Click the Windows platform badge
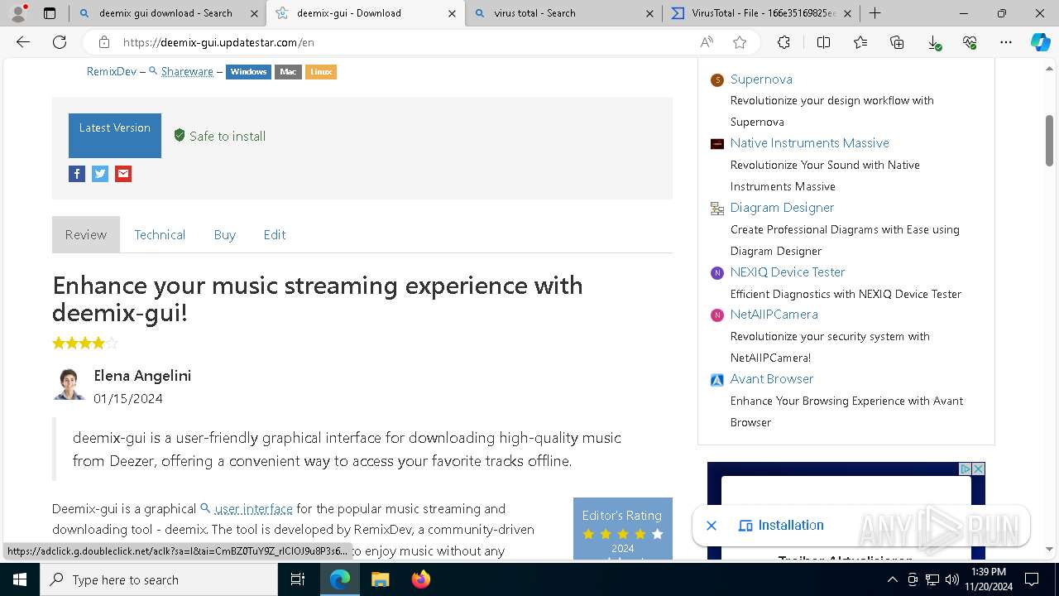The image size is (1059, 596). click(x=248, y=72)
